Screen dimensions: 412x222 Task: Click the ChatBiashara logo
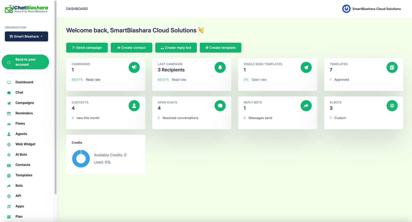[x=27, y=9]
